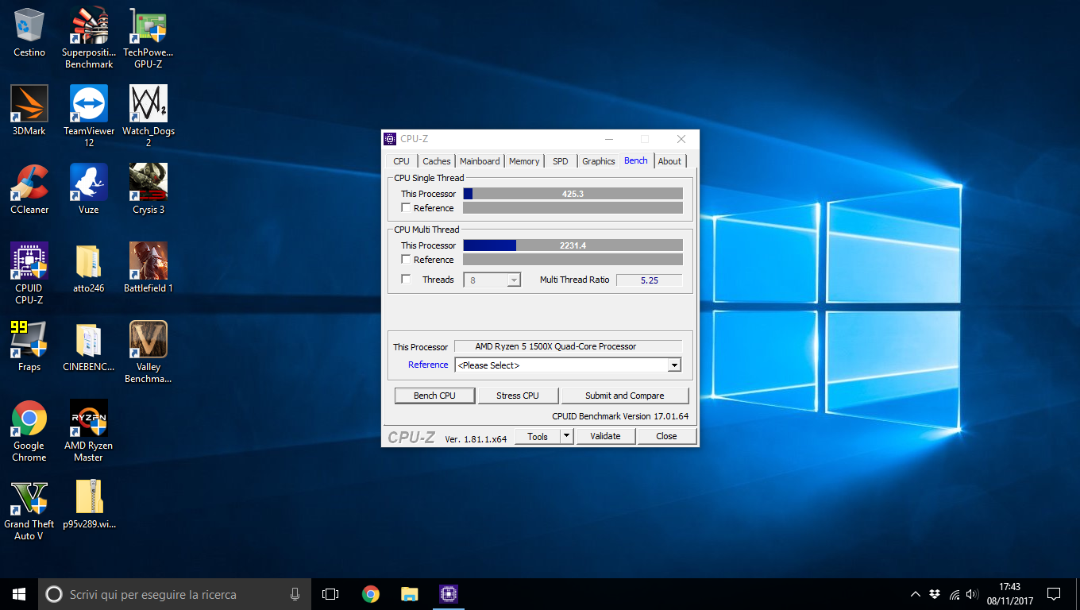Image resolution: width=1080 pixels, height=610 pixels.
Task: Switch to the Mainboard tab
Action: pos(480,161)
